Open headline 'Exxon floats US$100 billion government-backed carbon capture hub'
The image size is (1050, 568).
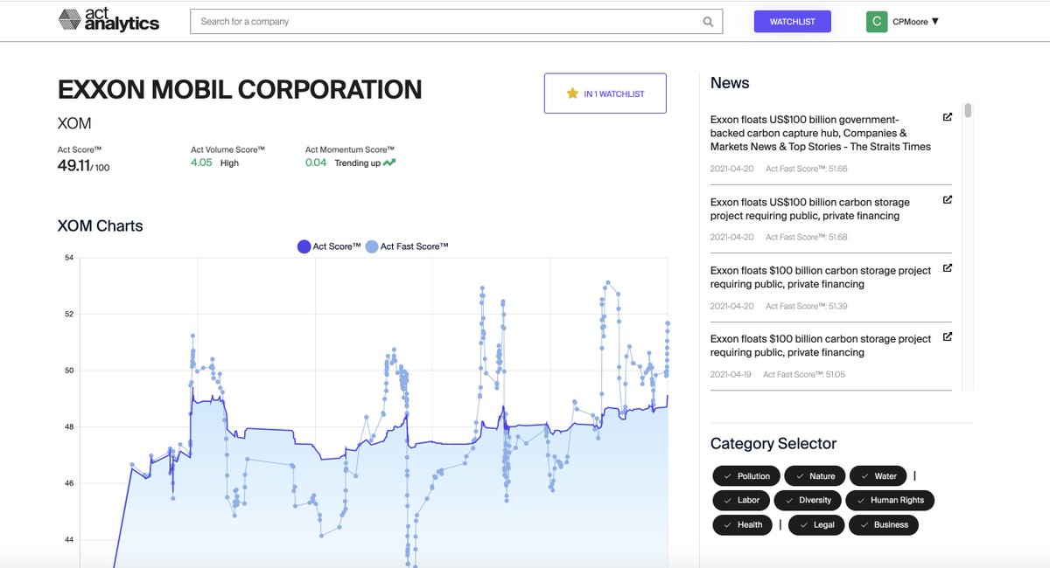[x=821, y=133]
